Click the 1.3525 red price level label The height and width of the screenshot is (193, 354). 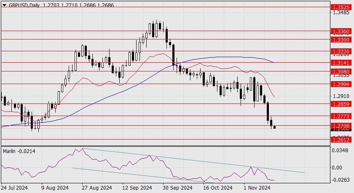[x=341, y=7]
